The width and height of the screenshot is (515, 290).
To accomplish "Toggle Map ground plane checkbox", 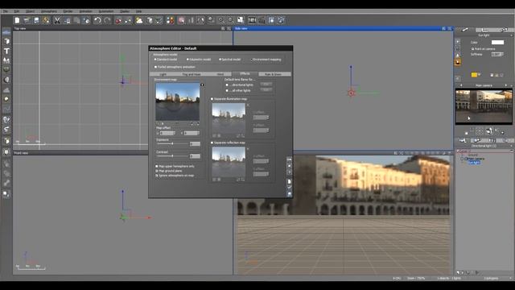I will click(x=157, y=171).
